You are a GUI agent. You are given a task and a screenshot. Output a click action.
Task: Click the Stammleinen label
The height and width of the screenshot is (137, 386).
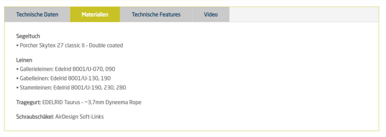pos(36,88)
